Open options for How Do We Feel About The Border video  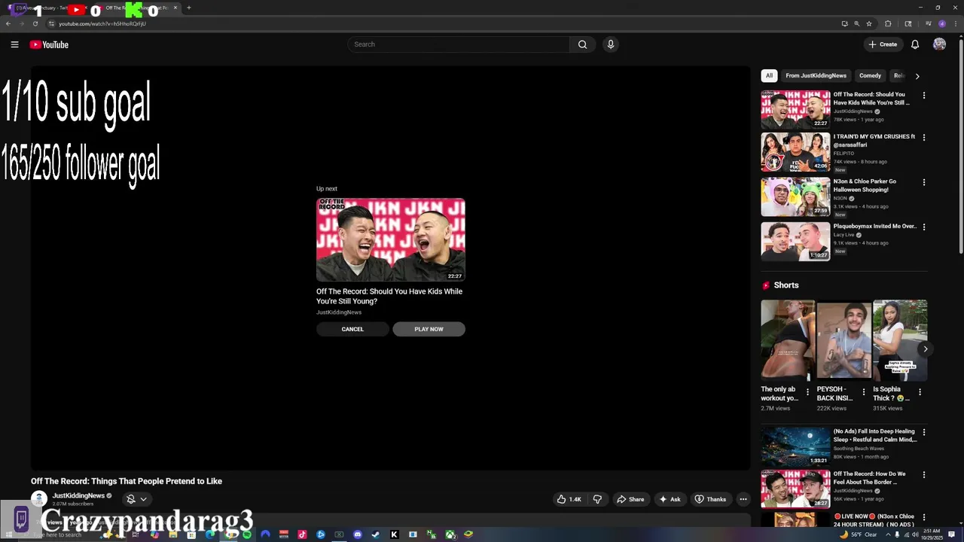click(x=924, y=475)
